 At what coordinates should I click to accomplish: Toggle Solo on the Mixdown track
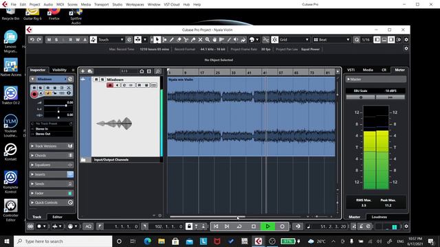click(x=102, y=80)
